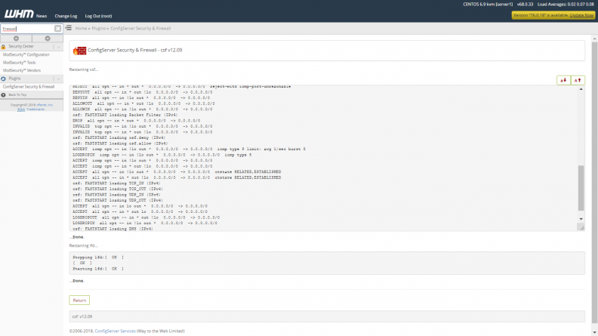Click ConfigServer Security & Firewall breadcrumb
This screenshot has width=598, height=336.
click(140, 28)
